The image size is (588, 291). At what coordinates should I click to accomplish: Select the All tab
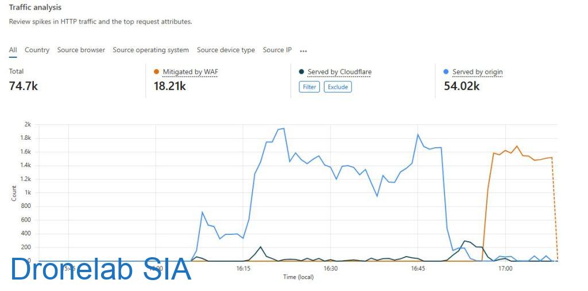(x=13, y=50)
